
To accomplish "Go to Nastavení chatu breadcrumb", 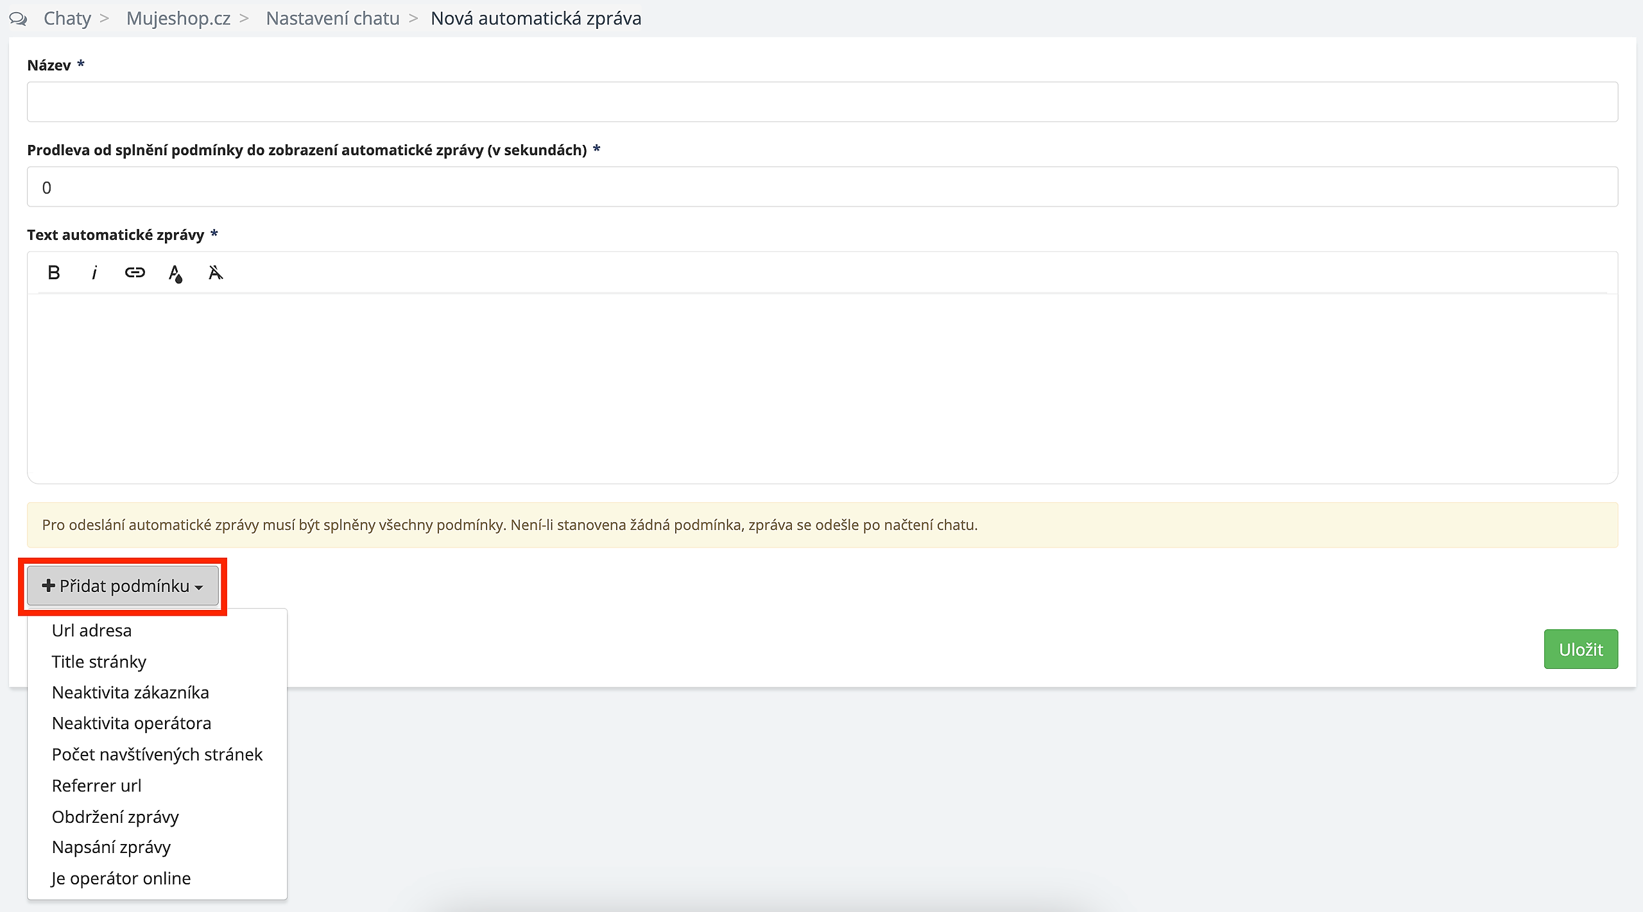I will [332, 19].
